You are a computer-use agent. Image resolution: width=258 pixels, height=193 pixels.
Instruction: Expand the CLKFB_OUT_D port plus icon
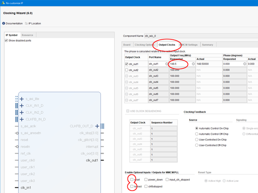tap(98, 126)
